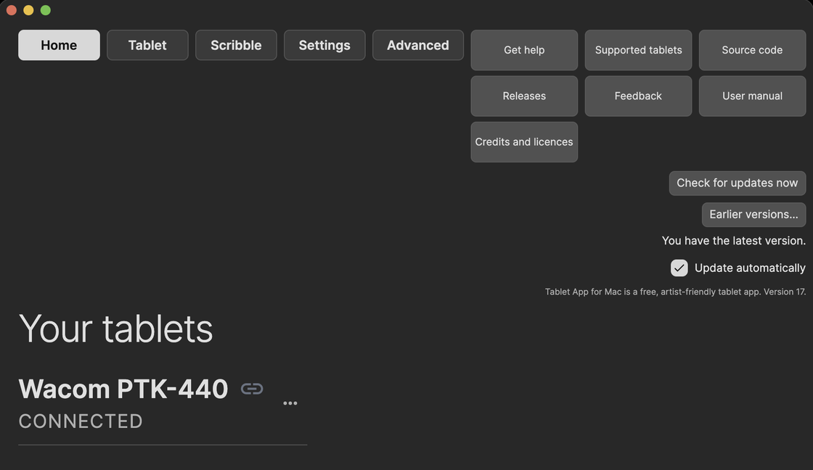Screen dimensions: 813x470
Task: Toggle the Update automatically checkbox
Action: (x=679, y=268)
